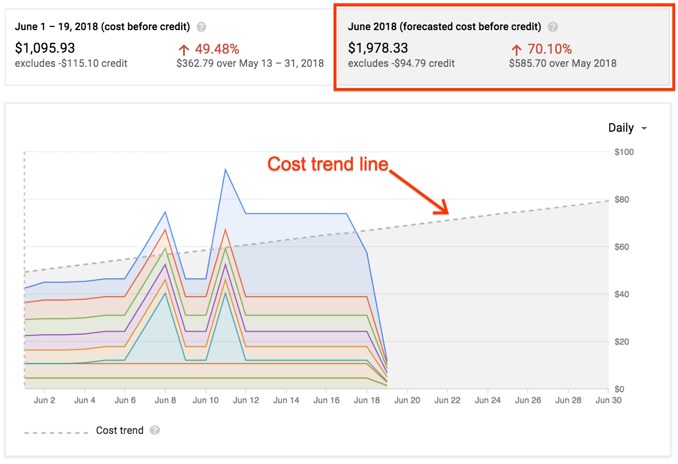Open the help tooltip for forecasted cost
This screenshot has width=678, height=464.
pyautogui.click(x=553, y=27)
